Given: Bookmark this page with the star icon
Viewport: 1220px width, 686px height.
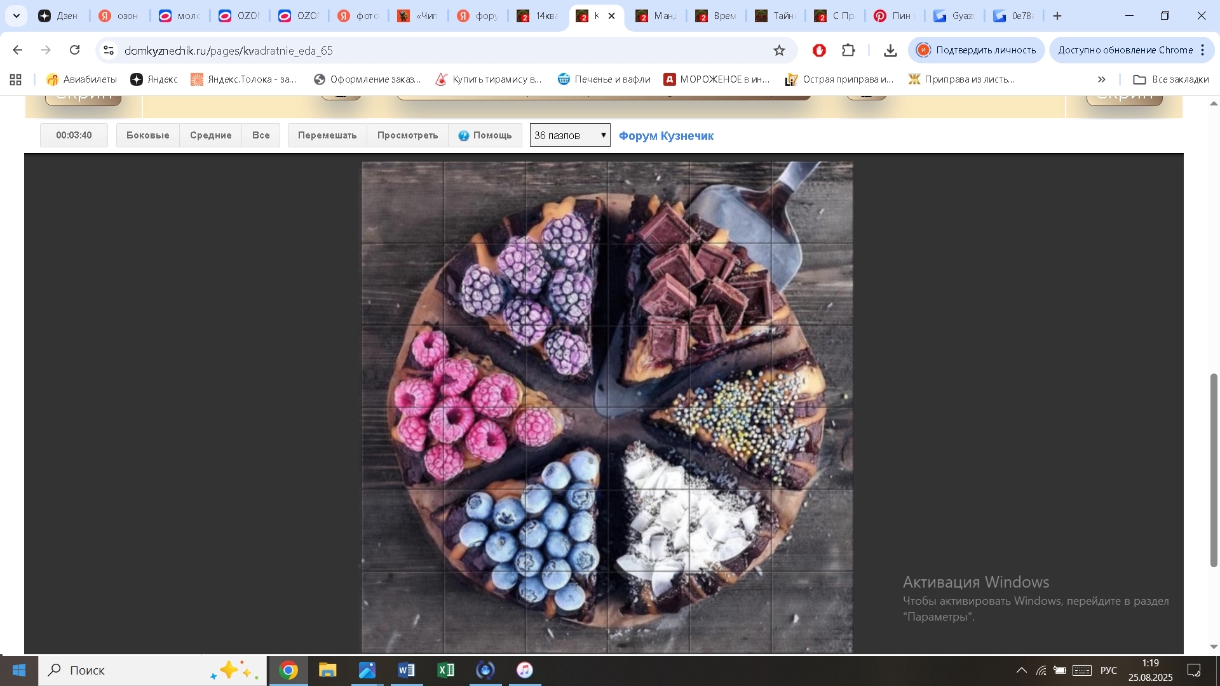Looking at the screenshot, I should pyautogui.click(x=779, y=50).
